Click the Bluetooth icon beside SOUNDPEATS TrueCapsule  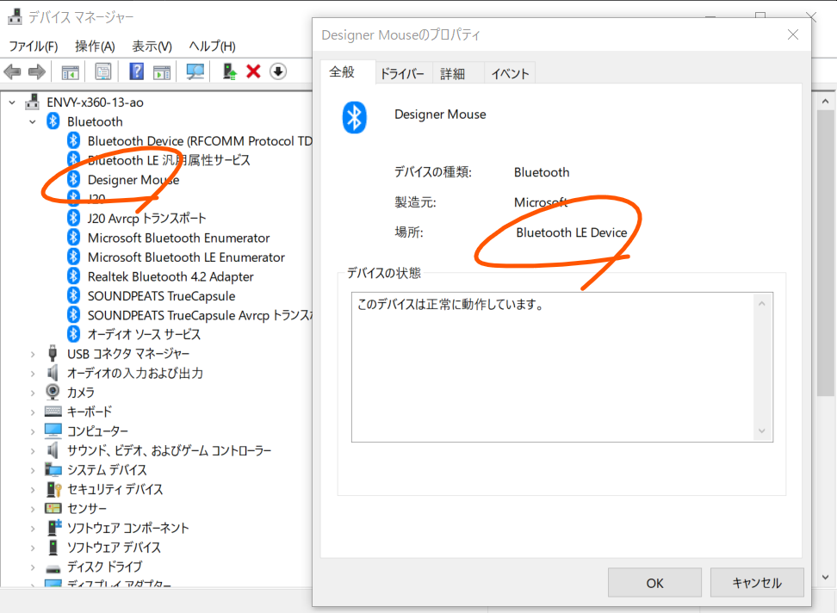point(74,295)
